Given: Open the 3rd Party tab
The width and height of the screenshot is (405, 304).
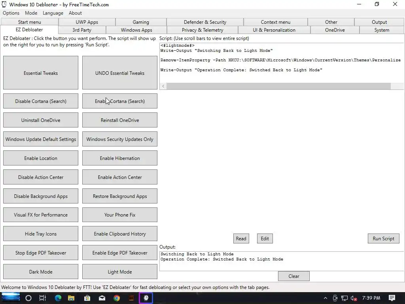Looking at the screenshot, I should [x=82, y=30].
